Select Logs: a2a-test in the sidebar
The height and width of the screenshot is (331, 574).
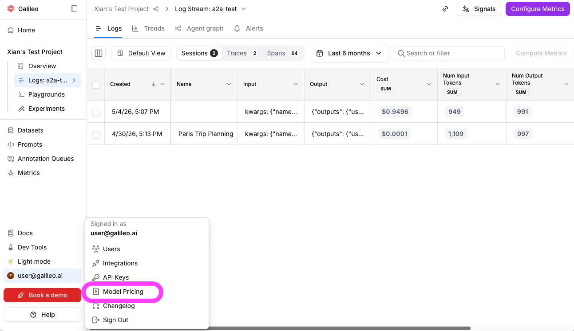point(48,80)
